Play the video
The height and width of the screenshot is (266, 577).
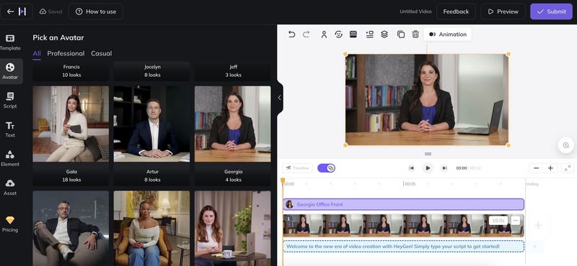(428, 168)
